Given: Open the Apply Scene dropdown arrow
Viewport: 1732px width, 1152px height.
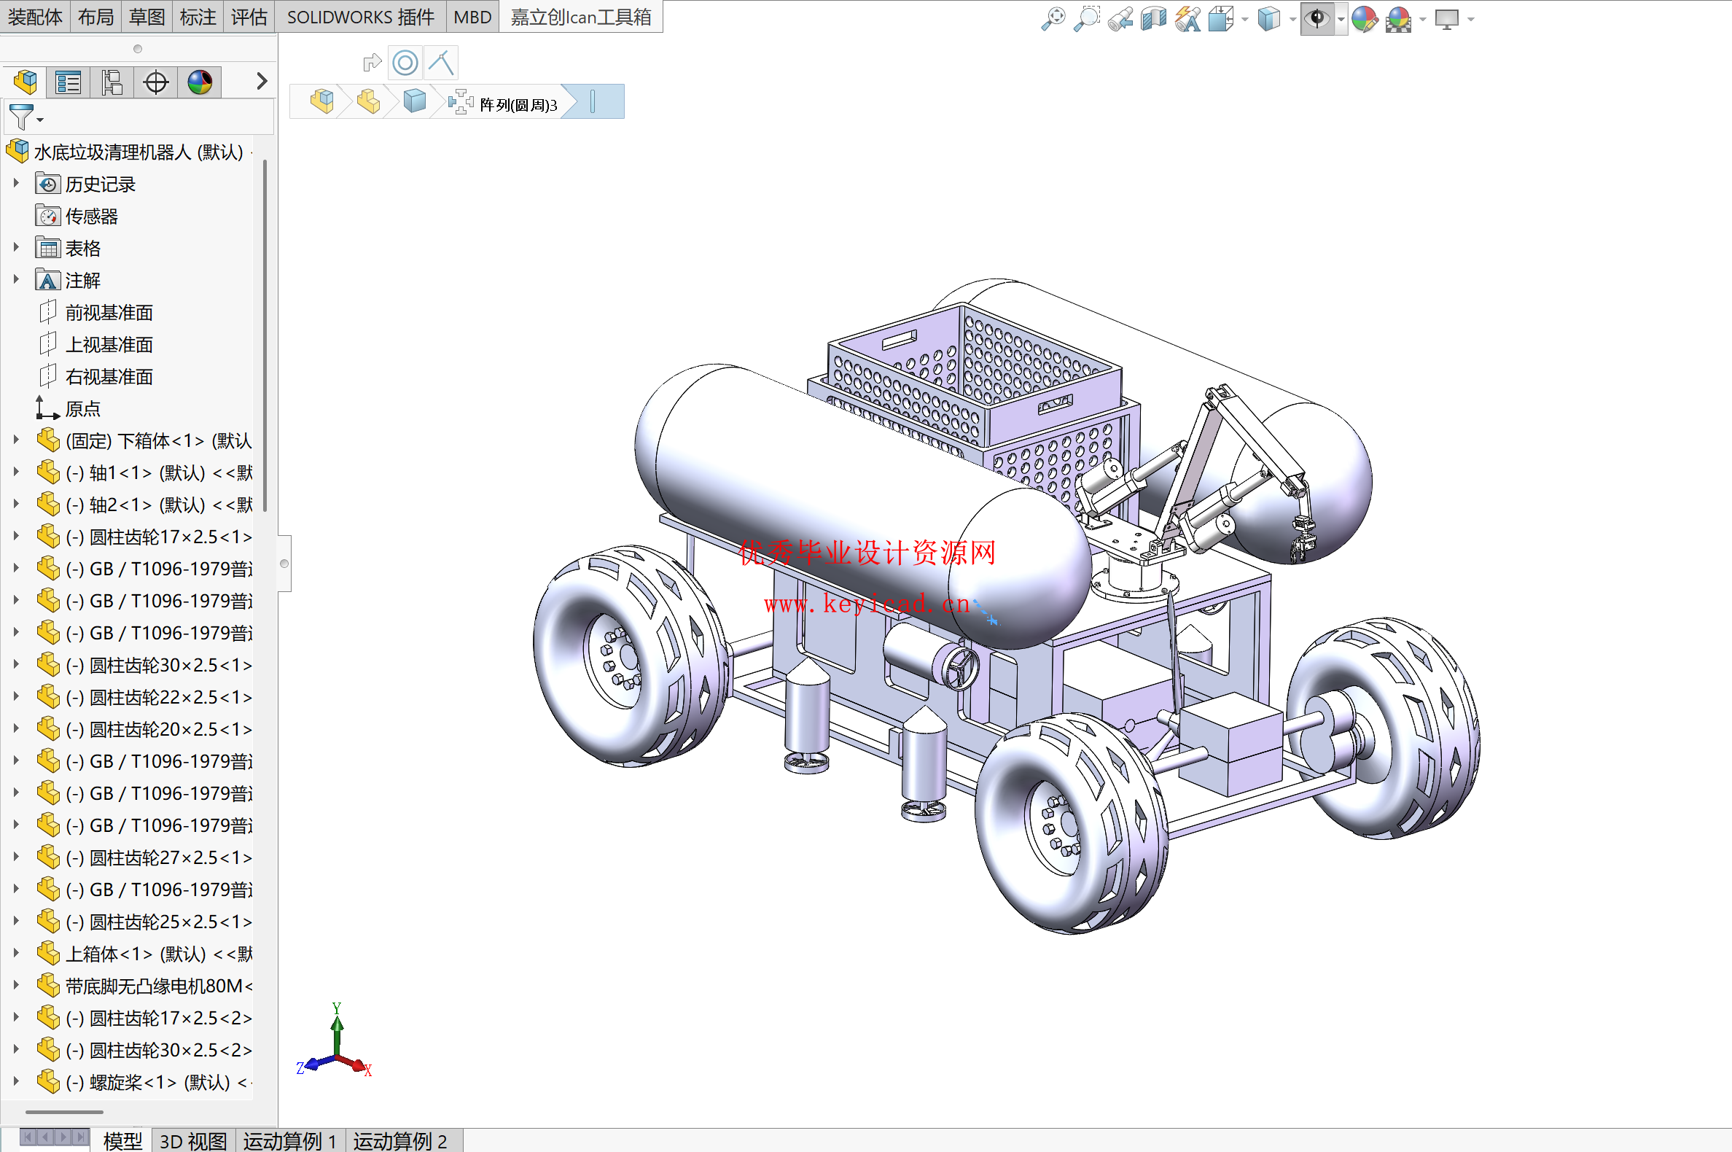Looking at the screenshot, I should click(x=1423, y=20).
